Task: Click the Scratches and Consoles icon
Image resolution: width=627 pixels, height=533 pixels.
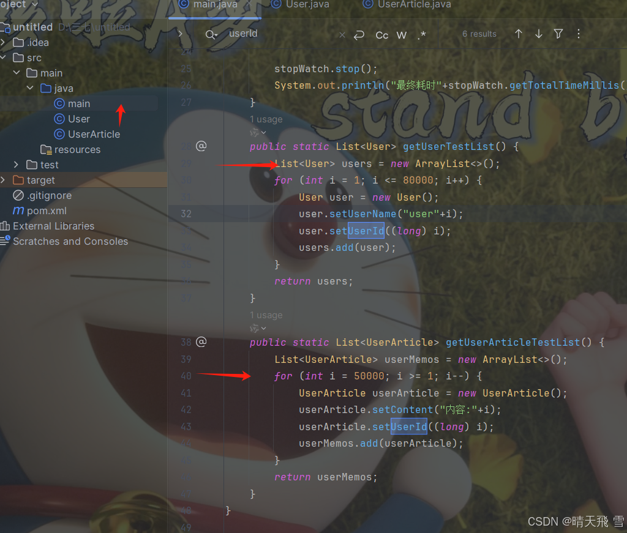Action: point(5,240)
